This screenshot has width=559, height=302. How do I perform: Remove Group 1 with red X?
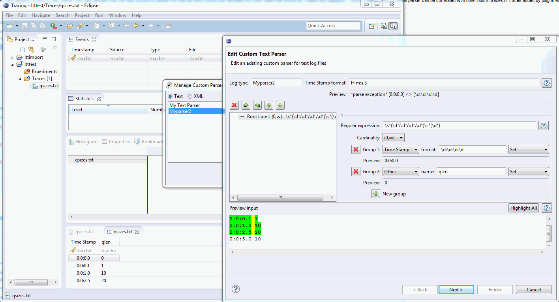click(x=356, y=150)
